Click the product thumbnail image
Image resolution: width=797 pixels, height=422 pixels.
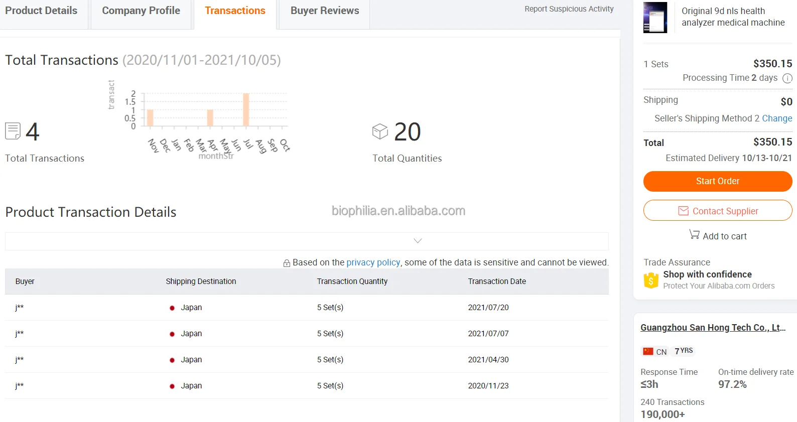tap(655, 18)
